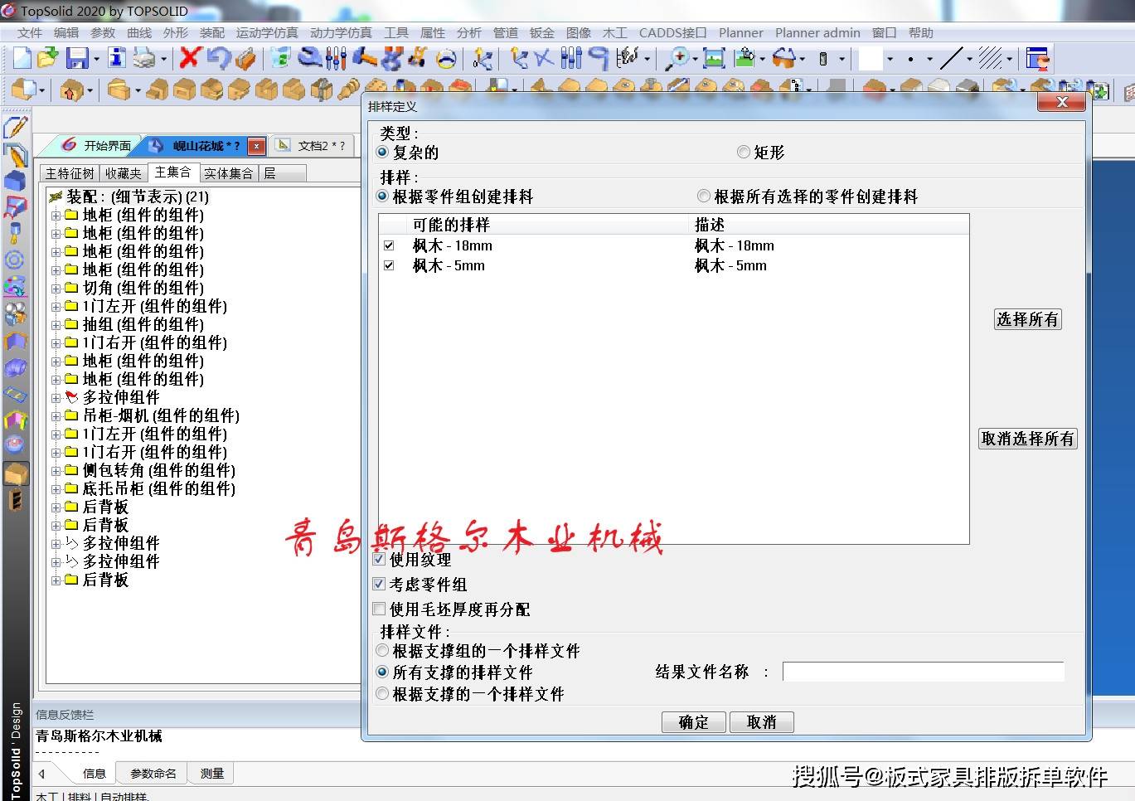
Task: Select the wood panel icon in left sidebar
Action: click(16, 473)
